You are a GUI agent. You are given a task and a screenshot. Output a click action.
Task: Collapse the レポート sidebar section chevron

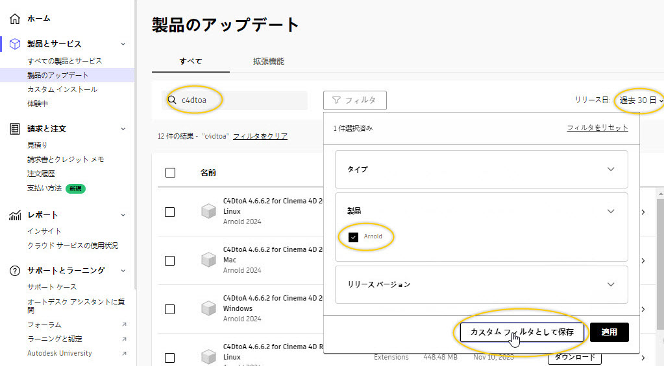point(123,215)
